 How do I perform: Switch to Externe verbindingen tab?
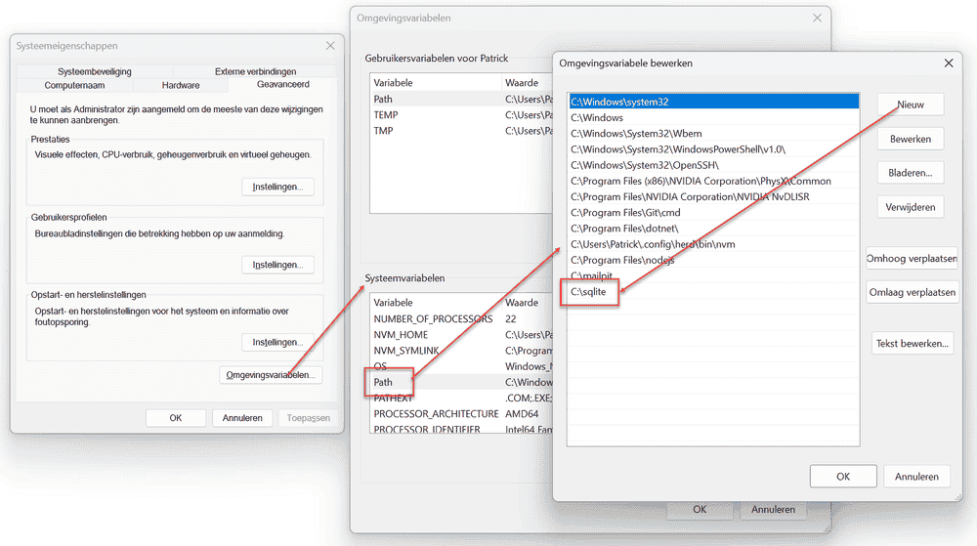[x=255, y=71]
